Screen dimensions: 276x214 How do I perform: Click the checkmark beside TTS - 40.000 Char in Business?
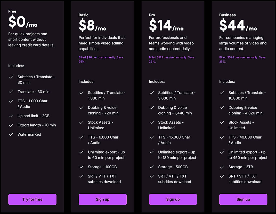click(x=222, y=137)
